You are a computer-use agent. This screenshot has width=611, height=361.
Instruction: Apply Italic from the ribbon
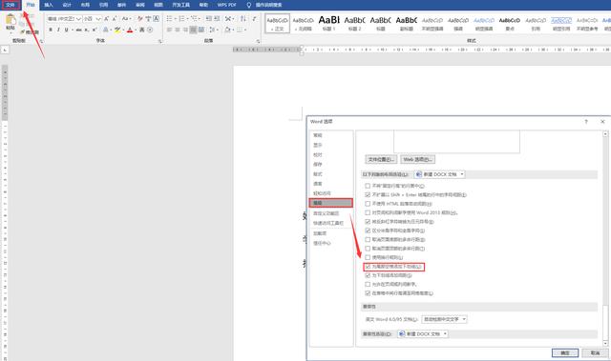(x=58, y=30)
